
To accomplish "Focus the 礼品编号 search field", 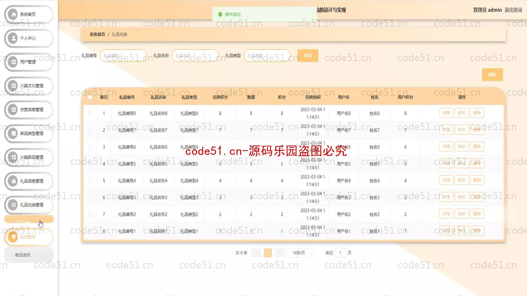I will [x=123, y=56].
